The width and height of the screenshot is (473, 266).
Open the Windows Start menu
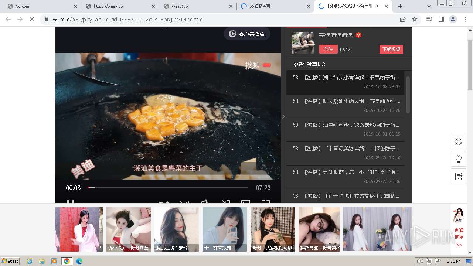click(x=10, y=261)
